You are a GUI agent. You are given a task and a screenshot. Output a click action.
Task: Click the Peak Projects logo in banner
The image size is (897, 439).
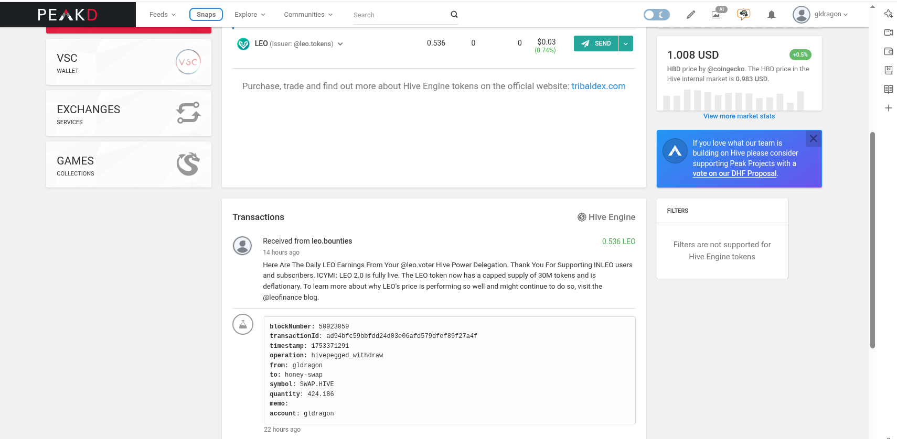[x=675, y=151]
